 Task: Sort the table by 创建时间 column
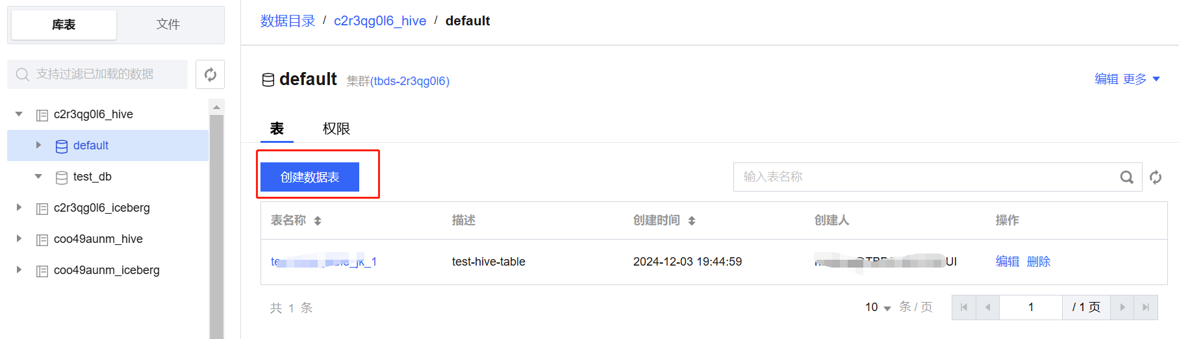692,221
